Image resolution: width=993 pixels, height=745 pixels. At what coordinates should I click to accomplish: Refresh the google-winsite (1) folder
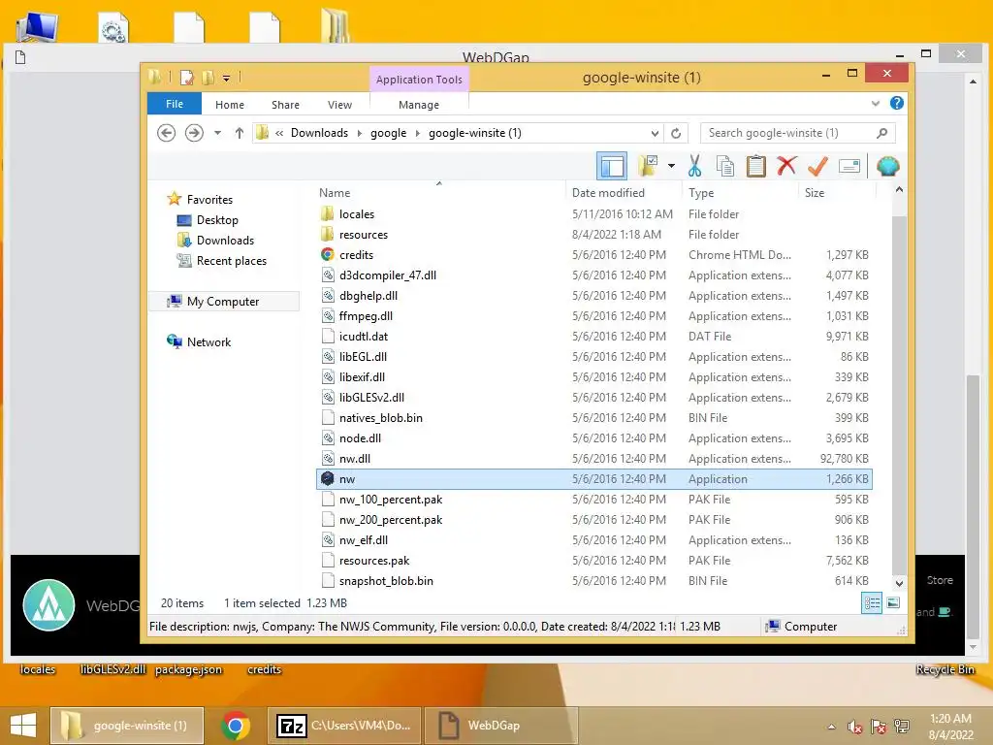coord(676,133)
